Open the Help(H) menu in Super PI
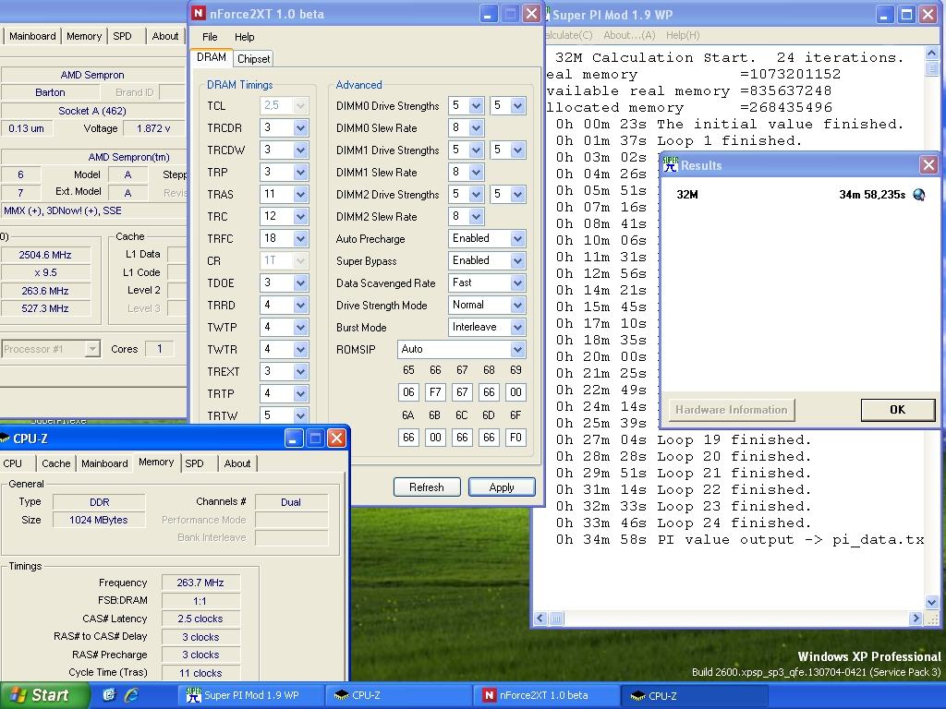 [683, 35]
